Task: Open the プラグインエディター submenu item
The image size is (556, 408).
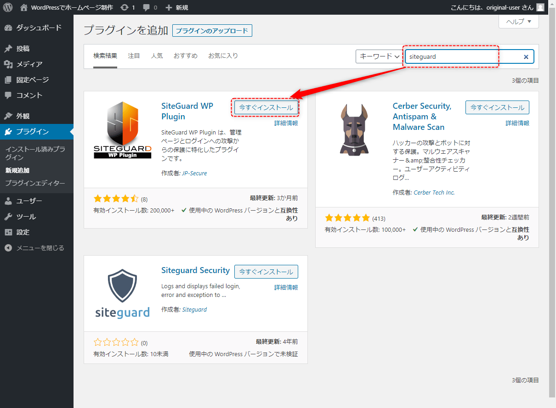Action: (35, 183)
